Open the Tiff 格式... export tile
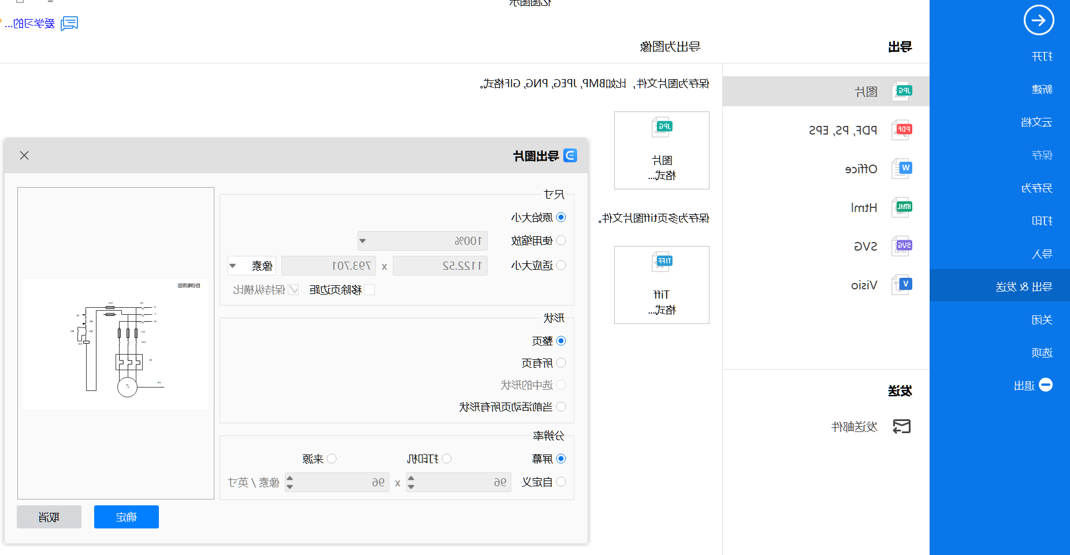 662,285
